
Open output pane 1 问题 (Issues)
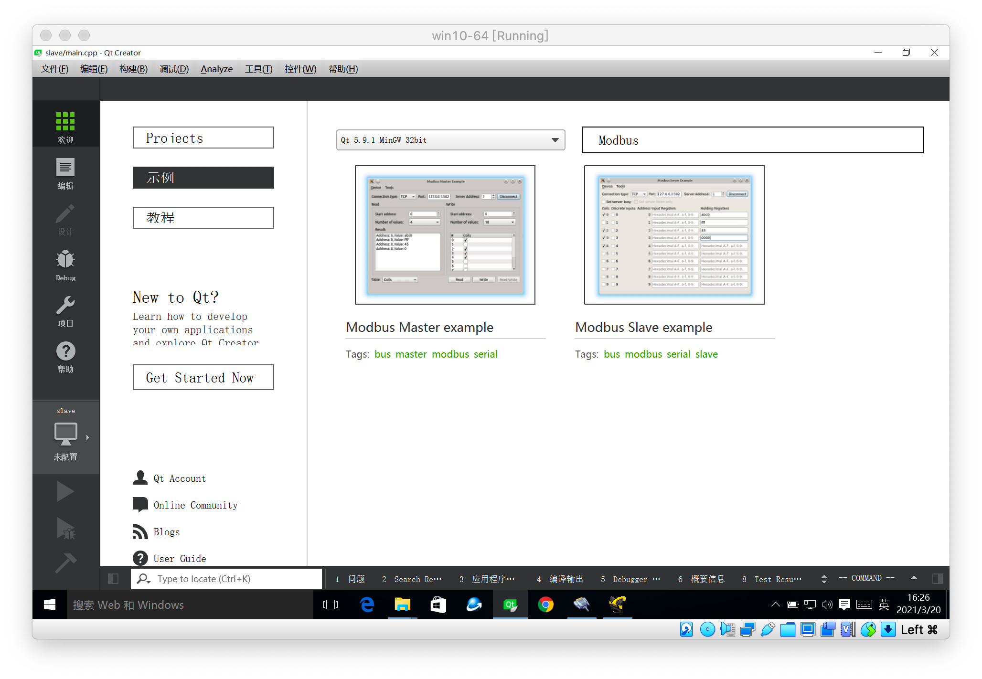click(x=350, y=579)
